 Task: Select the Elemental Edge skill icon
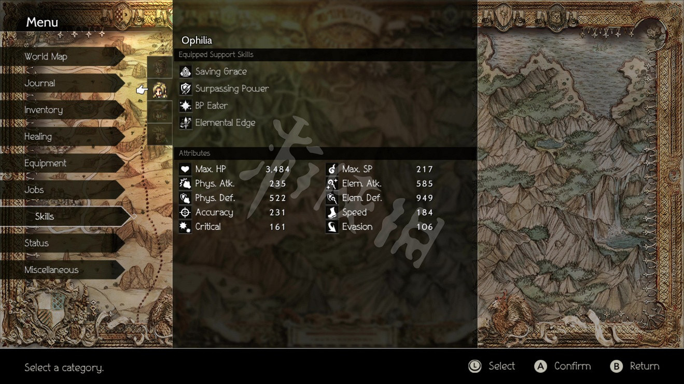186,123
